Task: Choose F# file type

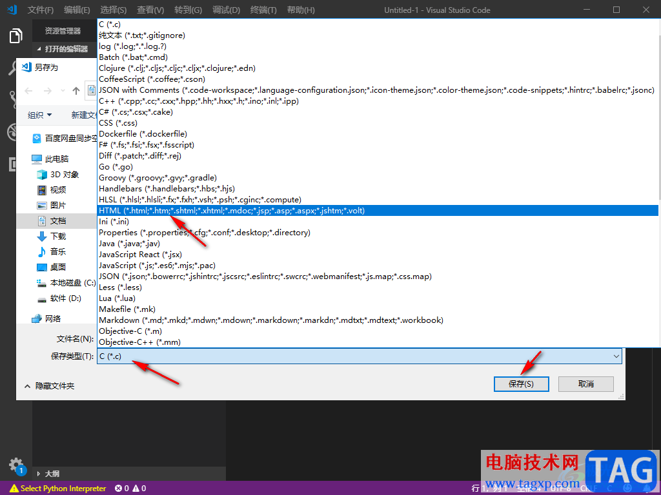Action: pos(378,145)
